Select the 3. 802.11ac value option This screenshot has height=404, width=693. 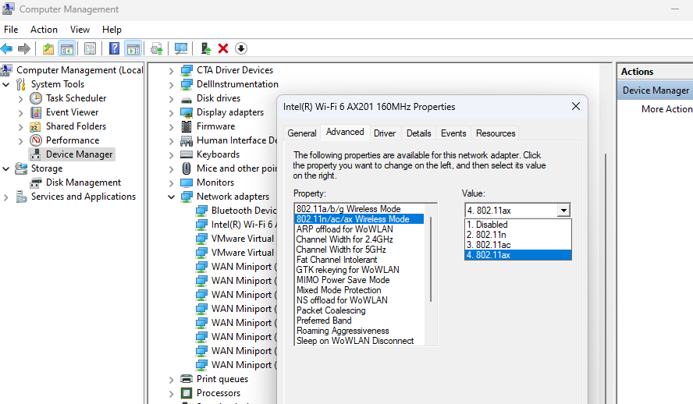(518, 245)
